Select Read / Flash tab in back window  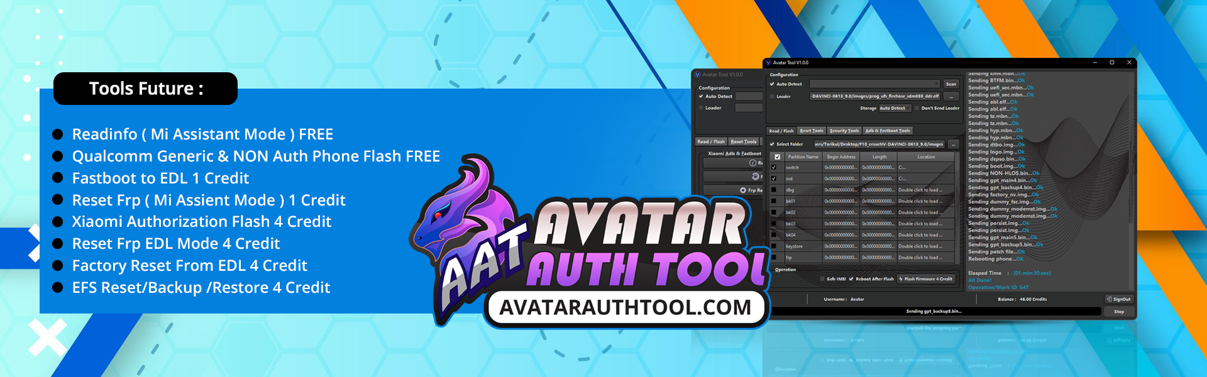tap(711, 142)
